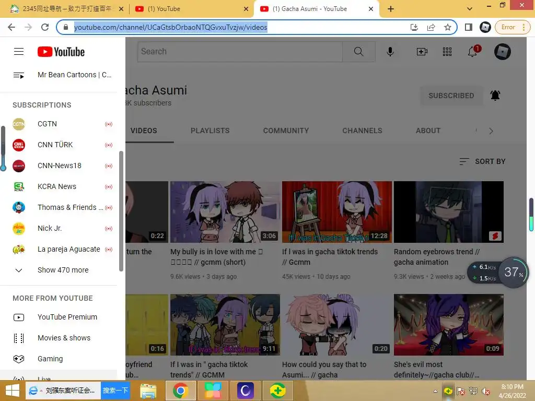This screenshot has width=535, height=401.
Task: Switch to the Playlists tab
Action: [x=210, y=131]
